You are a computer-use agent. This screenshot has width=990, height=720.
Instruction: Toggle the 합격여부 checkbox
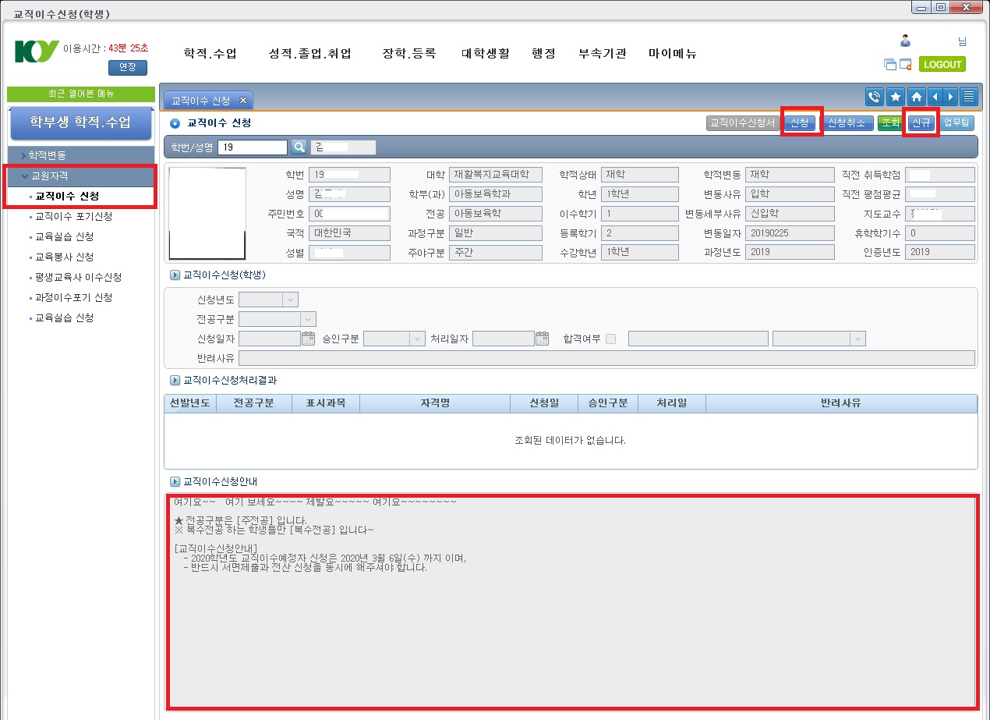pyautogui.click(x=610, y=339)
